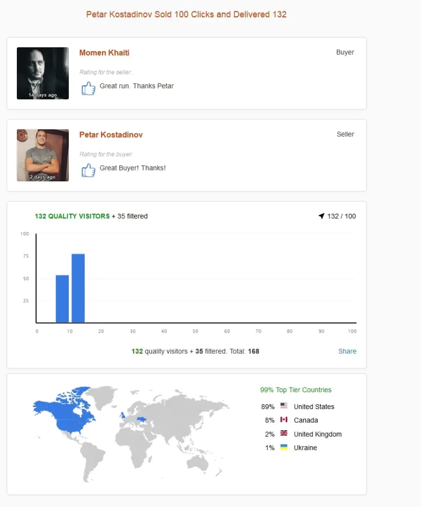Click the United States flag icon
The height and width of the screenshot is (507, 421).
pos(284,405)
